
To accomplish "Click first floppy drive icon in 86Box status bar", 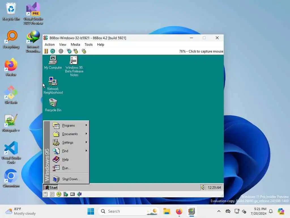I will (x=45, y=194).
